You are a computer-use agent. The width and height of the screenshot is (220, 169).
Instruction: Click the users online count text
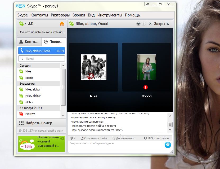(x=41, y=131)
